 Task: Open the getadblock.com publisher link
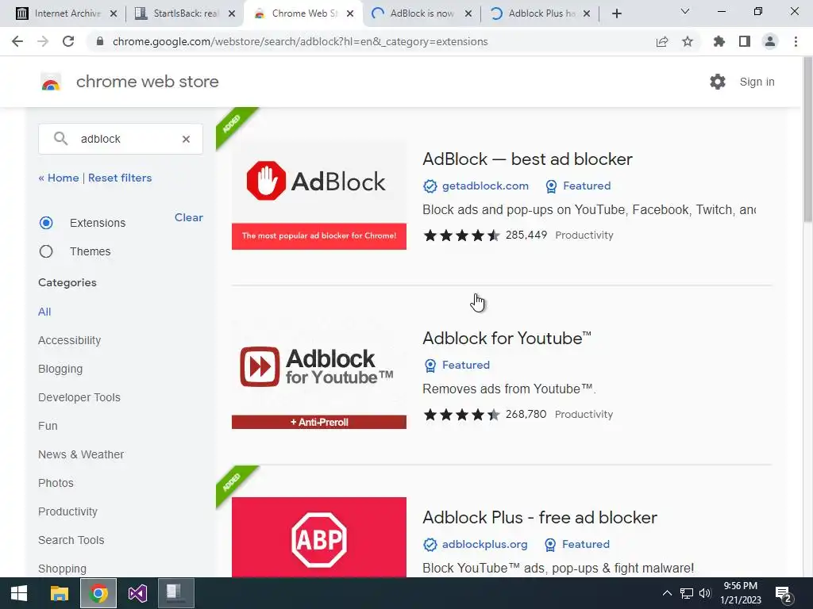(x=485, y=186)
